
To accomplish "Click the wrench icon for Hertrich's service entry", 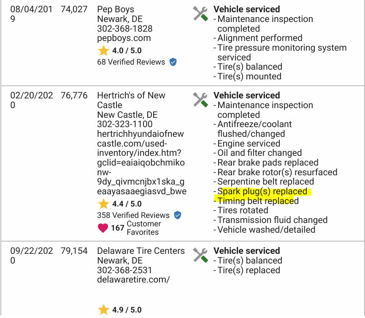I will (200, 100).
